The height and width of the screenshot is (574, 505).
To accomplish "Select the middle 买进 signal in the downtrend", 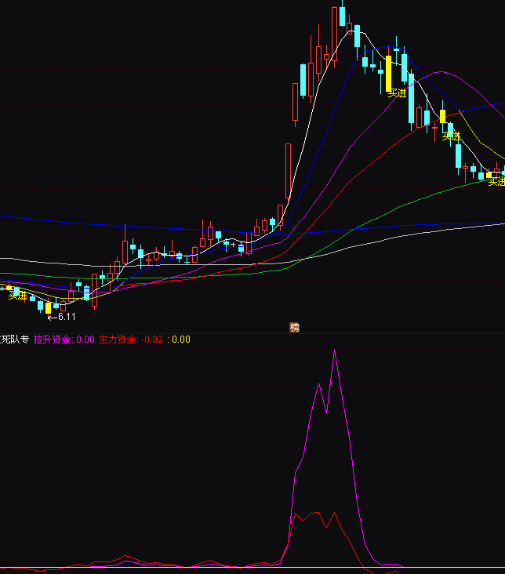I will [x=451, y=136].
